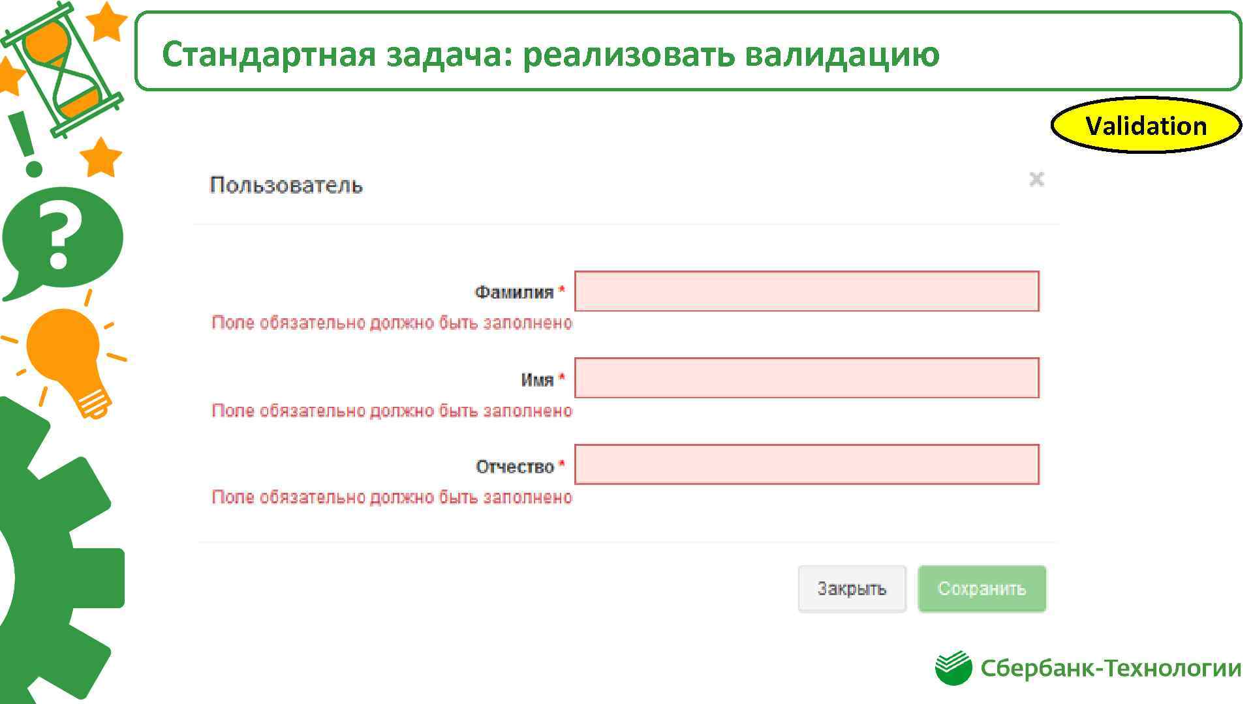Click the Пользователь dialog title
The height and width of the screenshot is (704, 1253).
pos(286,185)
